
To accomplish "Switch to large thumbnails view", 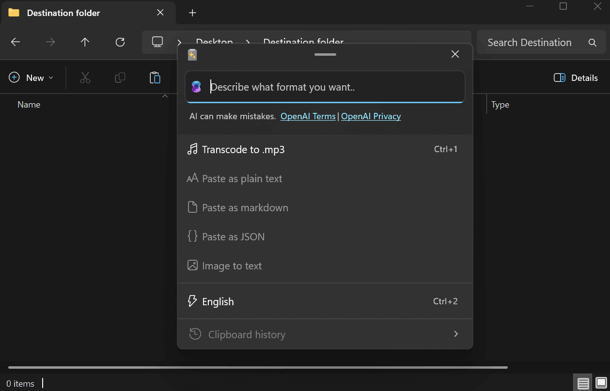I will coord(601,384).
